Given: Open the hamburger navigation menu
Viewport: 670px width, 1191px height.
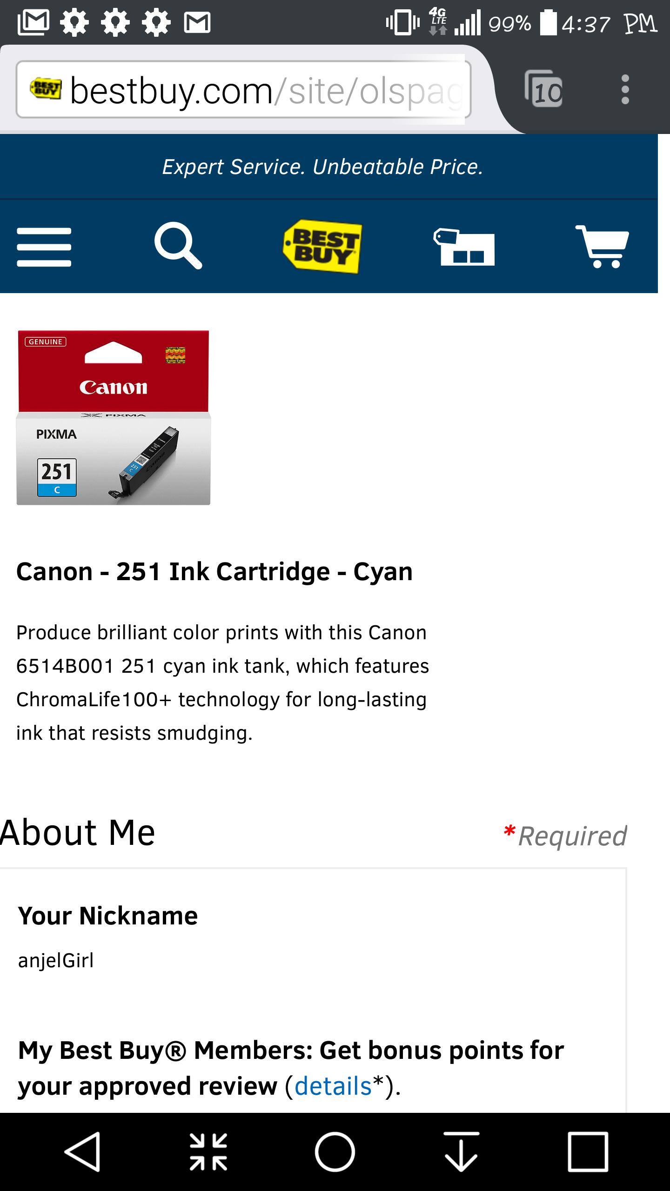Looking at the screenshot, I should (x=44, y=247).
